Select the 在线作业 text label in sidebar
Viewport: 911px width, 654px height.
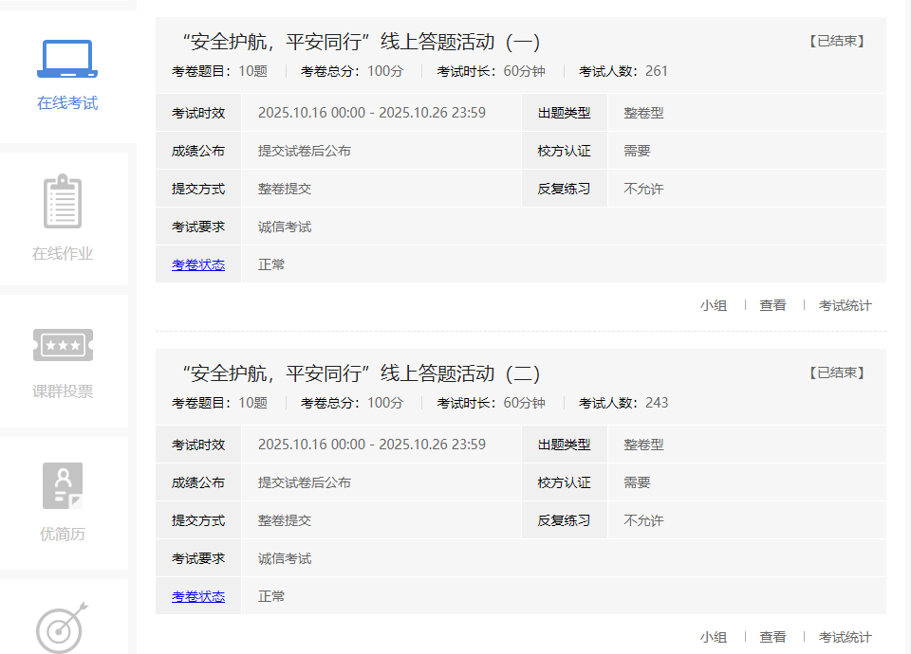[63, 254]
